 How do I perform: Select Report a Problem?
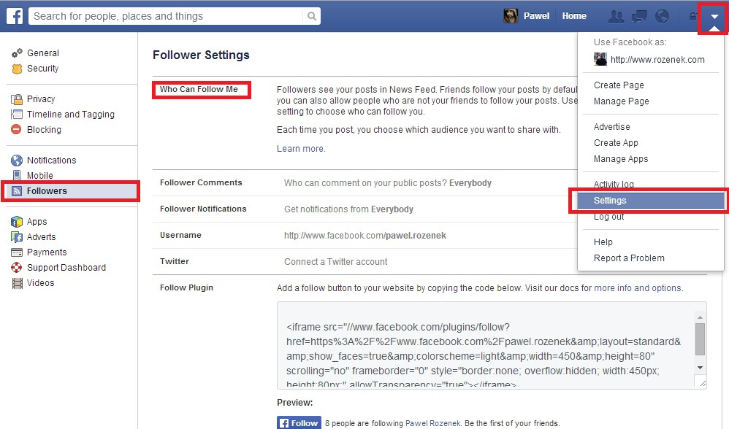click(629, 258)
